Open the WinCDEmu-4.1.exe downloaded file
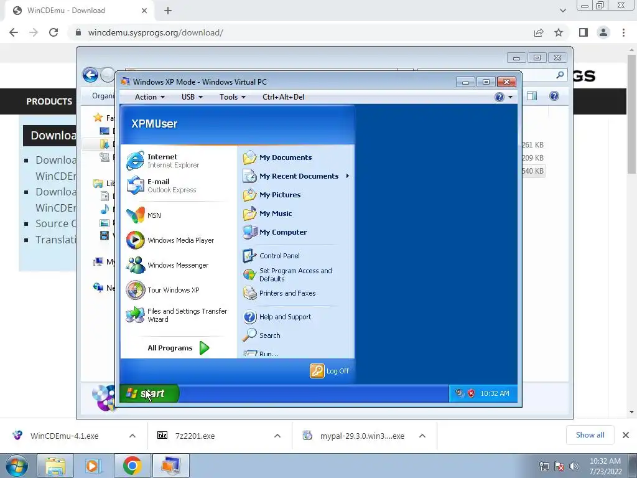Image resolution: width=637 pixels, height=478 pixels. 64,436
